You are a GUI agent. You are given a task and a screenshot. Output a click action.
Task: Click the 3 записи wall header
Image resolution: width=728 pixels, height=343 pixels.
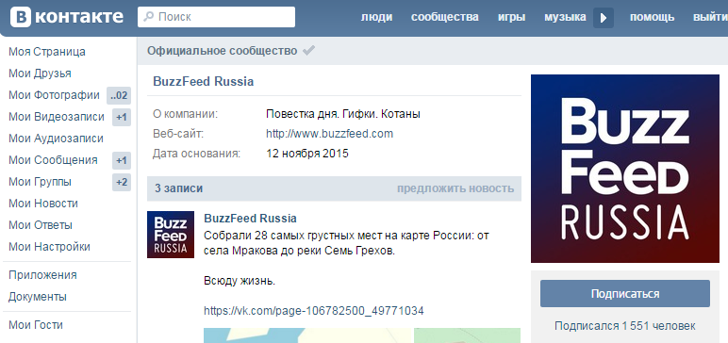[179, 188]
